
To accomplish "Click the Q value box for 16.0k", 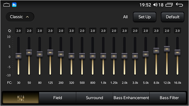I will click(x=178, y=31).
